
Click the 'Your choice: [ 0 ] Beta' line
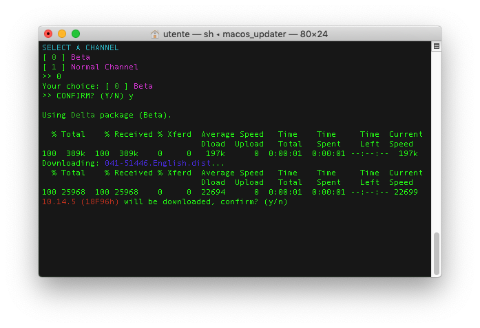point(97,86)
